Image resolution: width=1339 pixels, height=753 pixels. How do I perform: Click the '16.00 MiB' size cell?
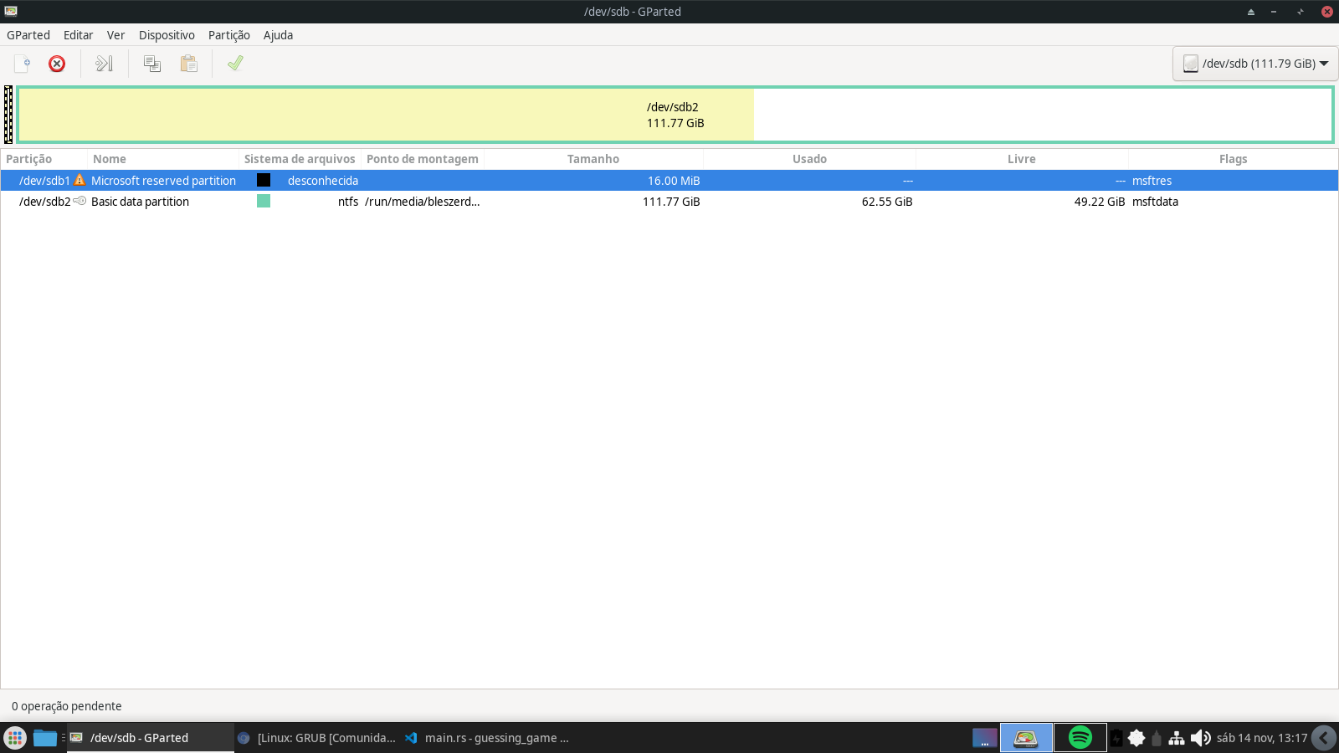674,181
